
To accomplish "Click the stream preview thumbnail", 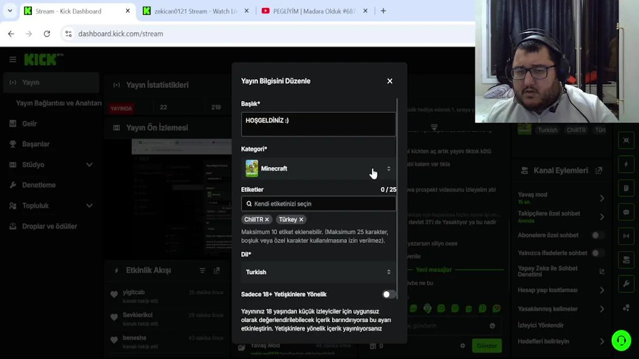I will tap(182, 197).
